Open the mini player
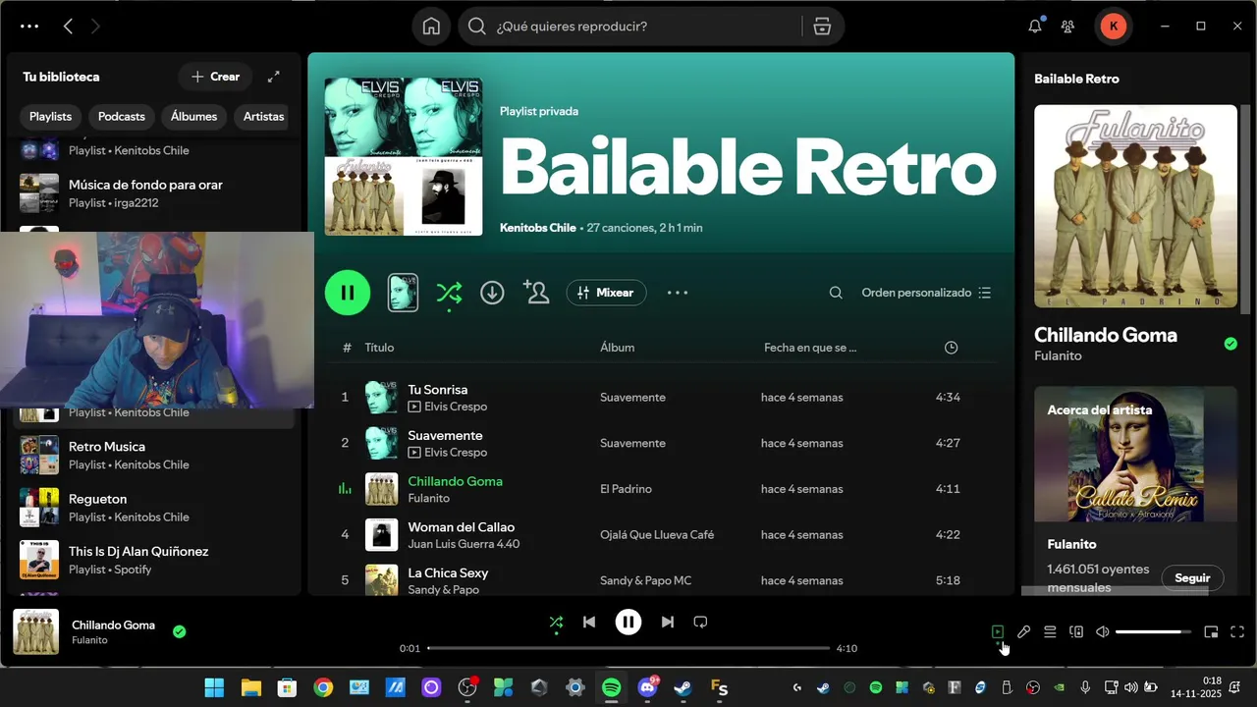Image resolution: width=1257 pixels, height=707 pixels. (x=1211, y=632)
